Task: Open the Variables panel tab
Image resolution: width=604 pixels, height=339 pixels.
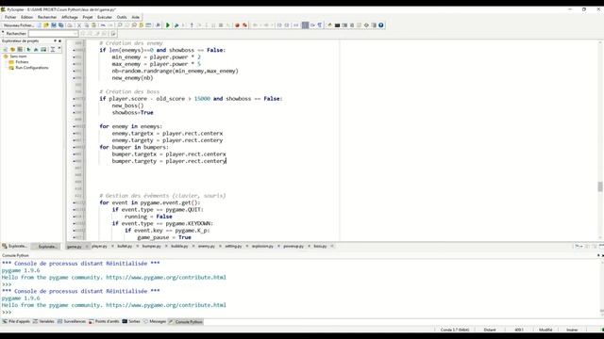Action: 43,321
